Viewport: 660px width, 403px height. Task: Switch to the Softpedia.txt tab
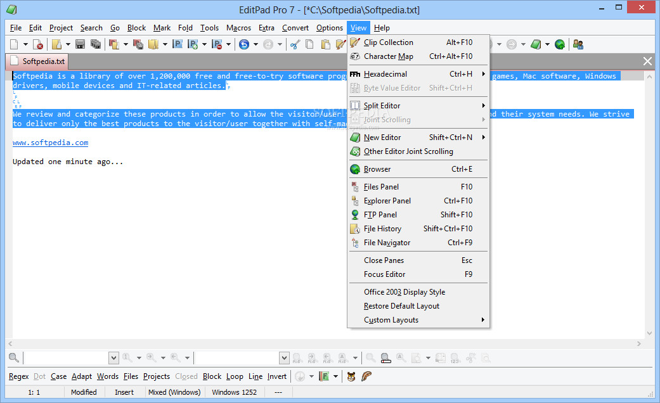(x=37, y=61)
